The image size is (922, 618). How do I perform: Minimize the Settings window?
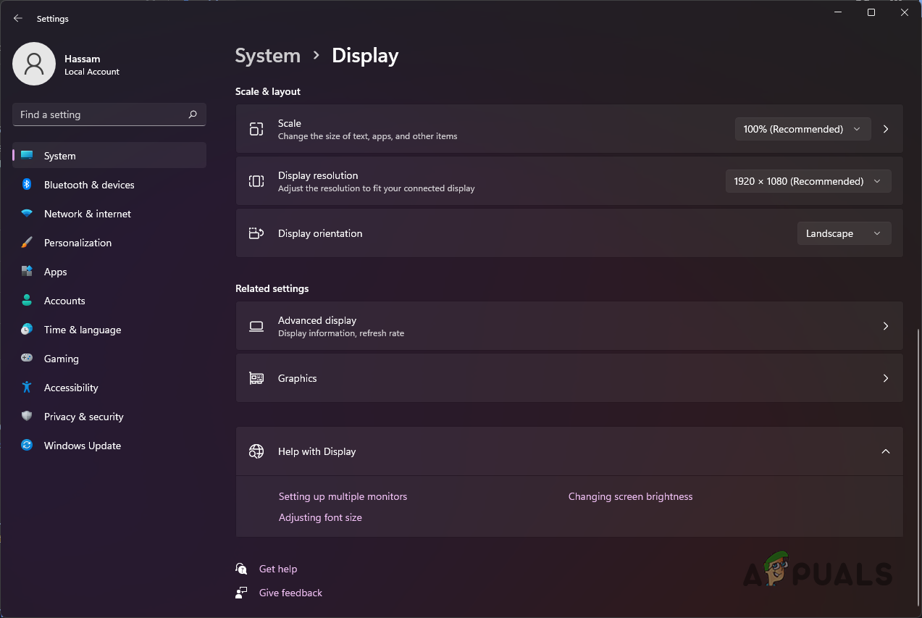pos(838,12)
